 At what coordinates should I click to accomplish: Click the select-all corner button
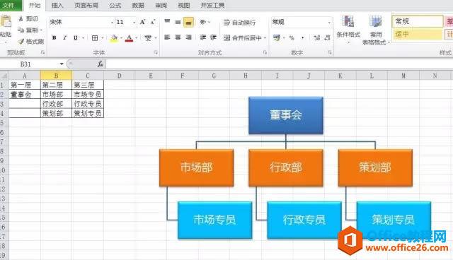click(x=4, y=76)
